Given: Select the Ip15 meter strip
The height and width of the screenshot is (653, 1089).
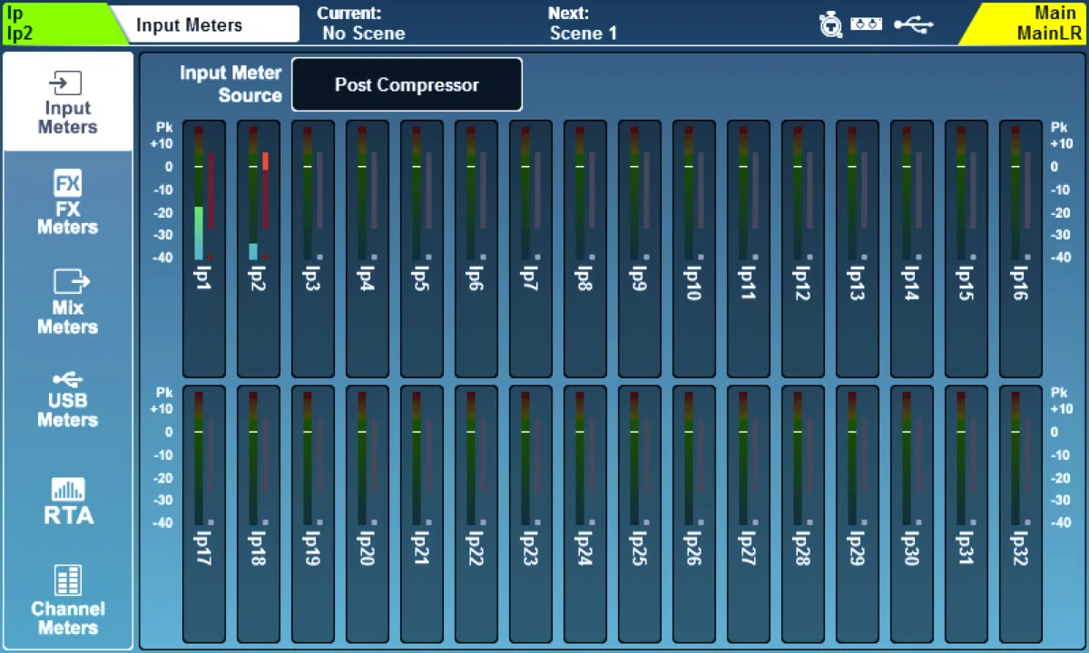Looking at the screenshot, I should pyautogui.click(x=966, y=249).
